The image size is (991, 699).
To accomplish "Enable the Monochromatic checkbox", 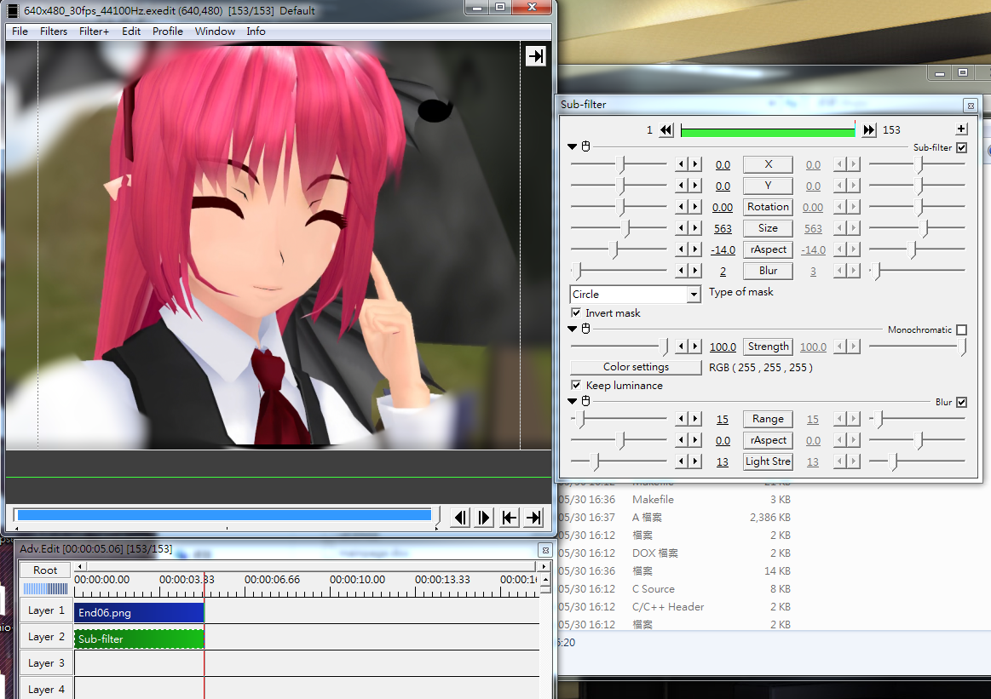I will click(x=961, y=329).
